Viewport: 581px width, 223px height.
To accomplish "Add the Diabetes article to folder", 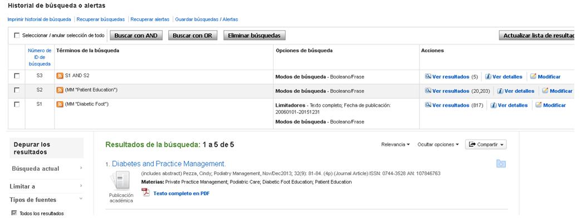I will 501,163.
